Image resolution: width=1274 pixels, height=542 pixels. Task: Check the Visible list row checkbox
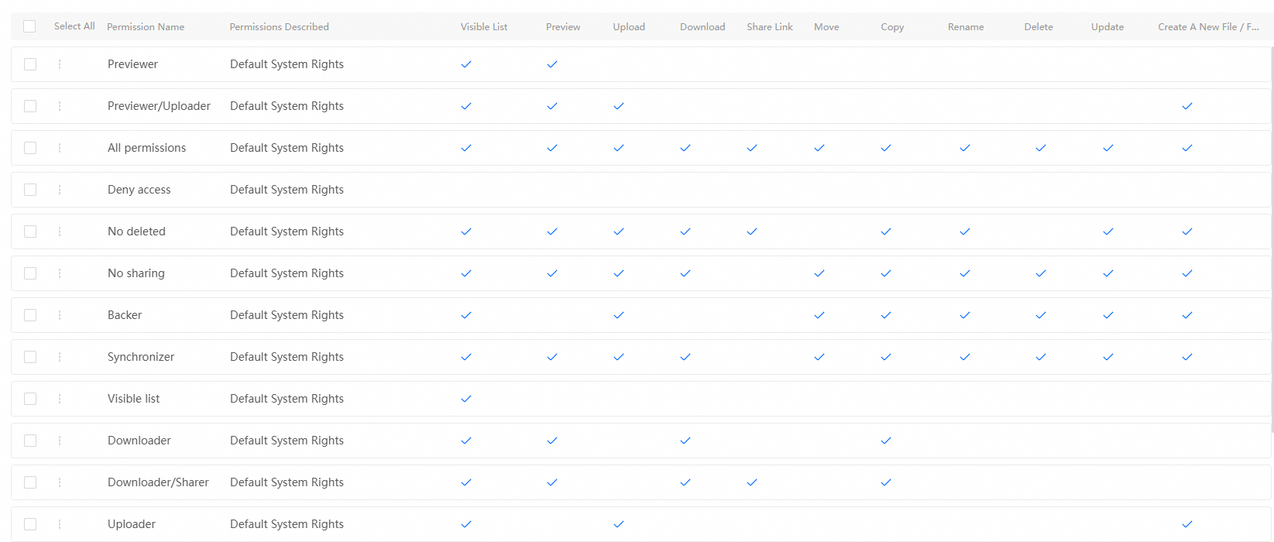click(30, 399)
